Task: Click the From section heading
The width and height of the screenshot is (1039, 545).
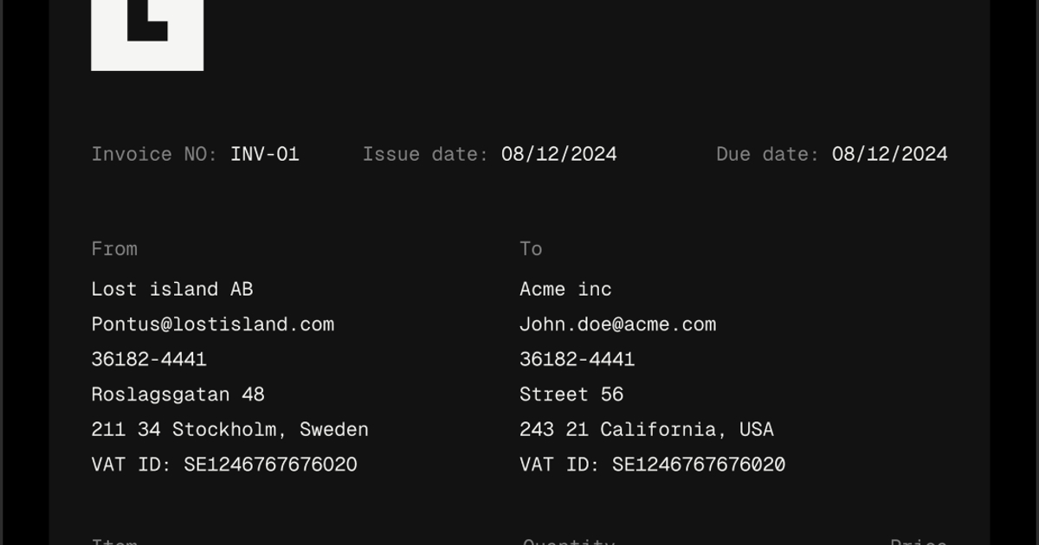Action: (114, 249)
